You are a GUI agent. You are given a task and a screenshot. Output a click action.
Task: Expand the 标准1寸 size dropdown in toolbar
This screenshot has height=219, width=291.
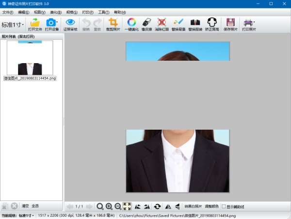coord(13,24)
